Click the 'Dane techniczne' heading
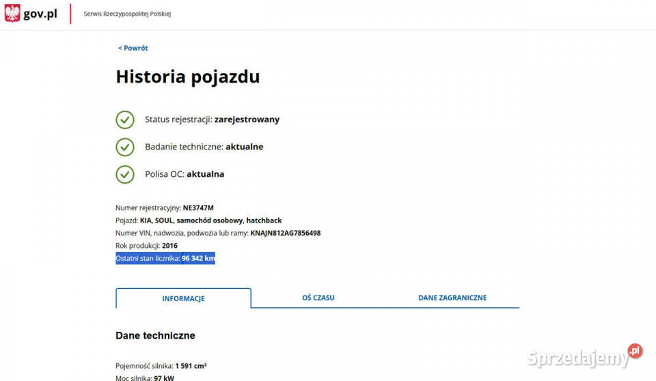Image resolution: width=656 pixels, height=381 pixels. click(x=155, y=335)
